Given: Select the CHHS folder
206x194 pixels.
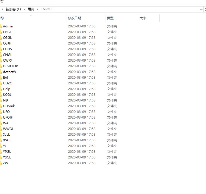Looking at the screenshot, I should [8, 49].
